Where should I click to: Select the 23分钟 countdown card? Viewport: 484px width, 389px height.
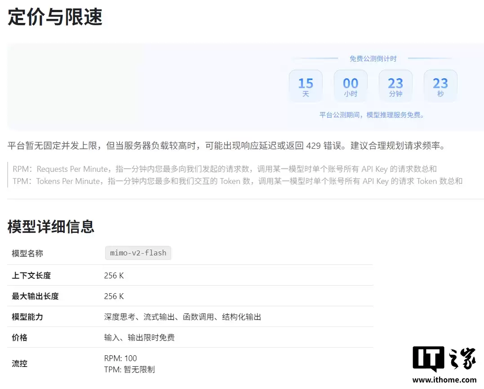pyautogui.click(x=395, y=85)
